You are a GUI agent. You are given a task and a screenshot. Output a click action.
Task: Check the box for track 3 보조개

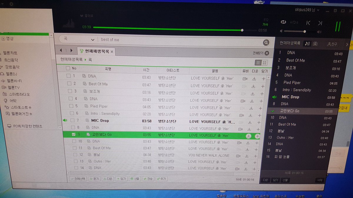pos(70,91)
